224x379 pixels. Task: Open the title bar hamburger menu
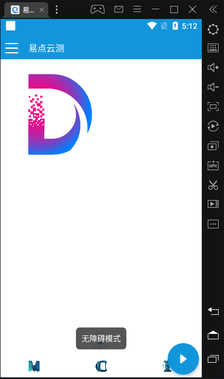coord(137,9)
